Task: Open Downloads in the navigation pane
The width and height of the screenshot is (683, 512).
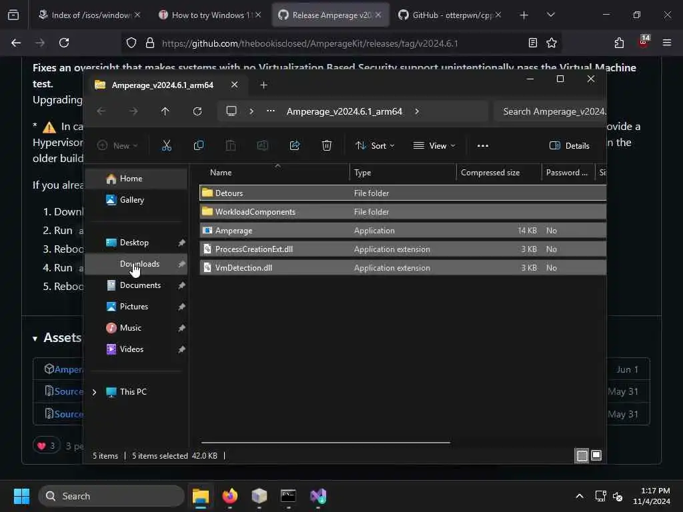Action: (136, 264)
